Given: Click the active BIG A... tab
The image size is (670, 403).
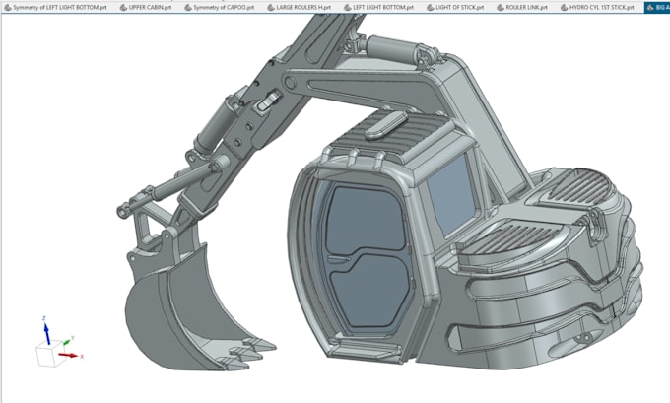Looking at the screenshot, I should [x=657, y=7].
